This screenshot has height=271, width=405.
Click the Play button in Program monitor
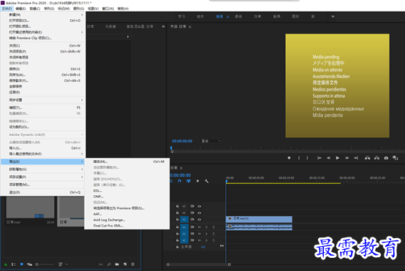(x=337, y=158)
